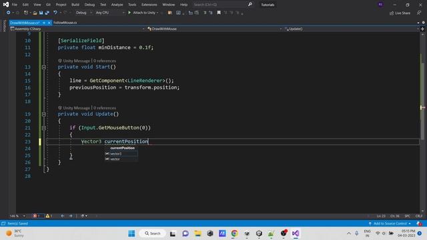Viewport: 427px width, 240px height.
Task: Click the warning count indicator
Action: [49, 216]
